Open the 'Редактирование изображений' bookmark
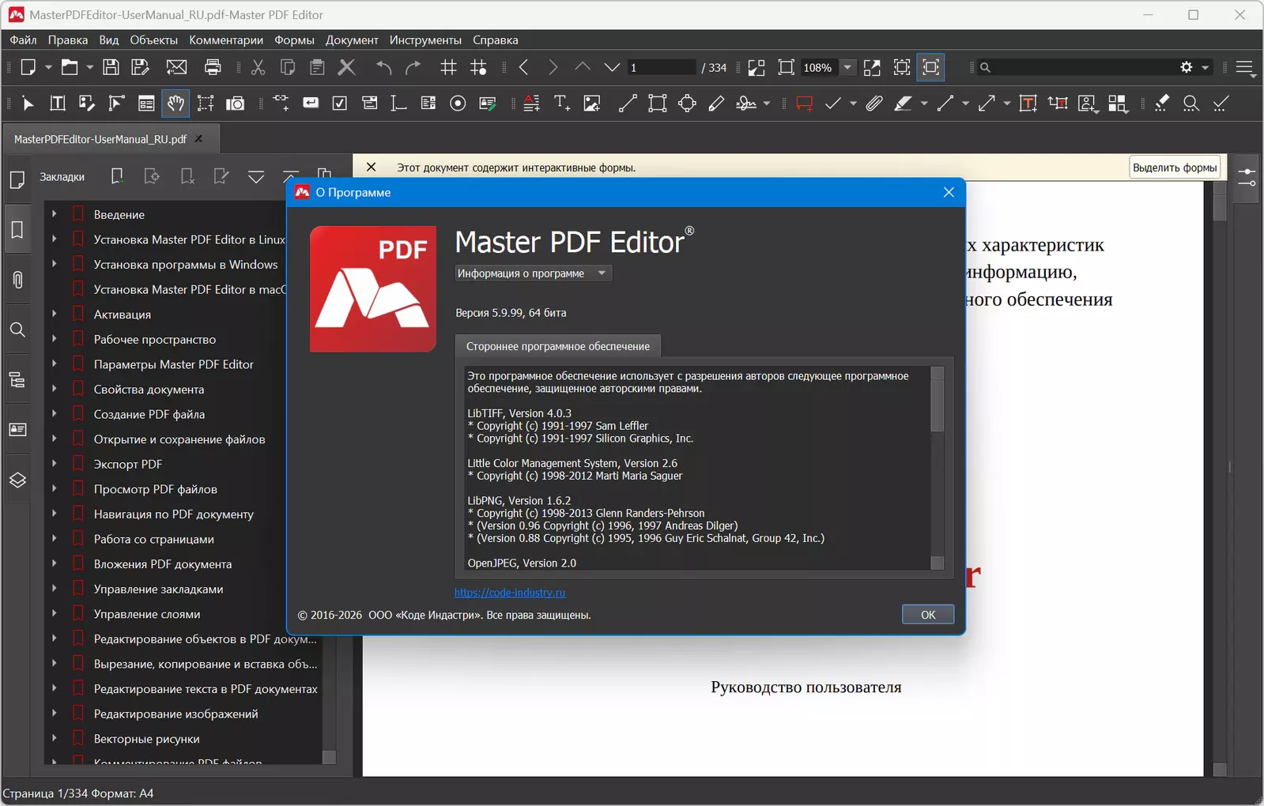Screen dimensions: 1264x806 pyautogui.click(x=176, y=714)
